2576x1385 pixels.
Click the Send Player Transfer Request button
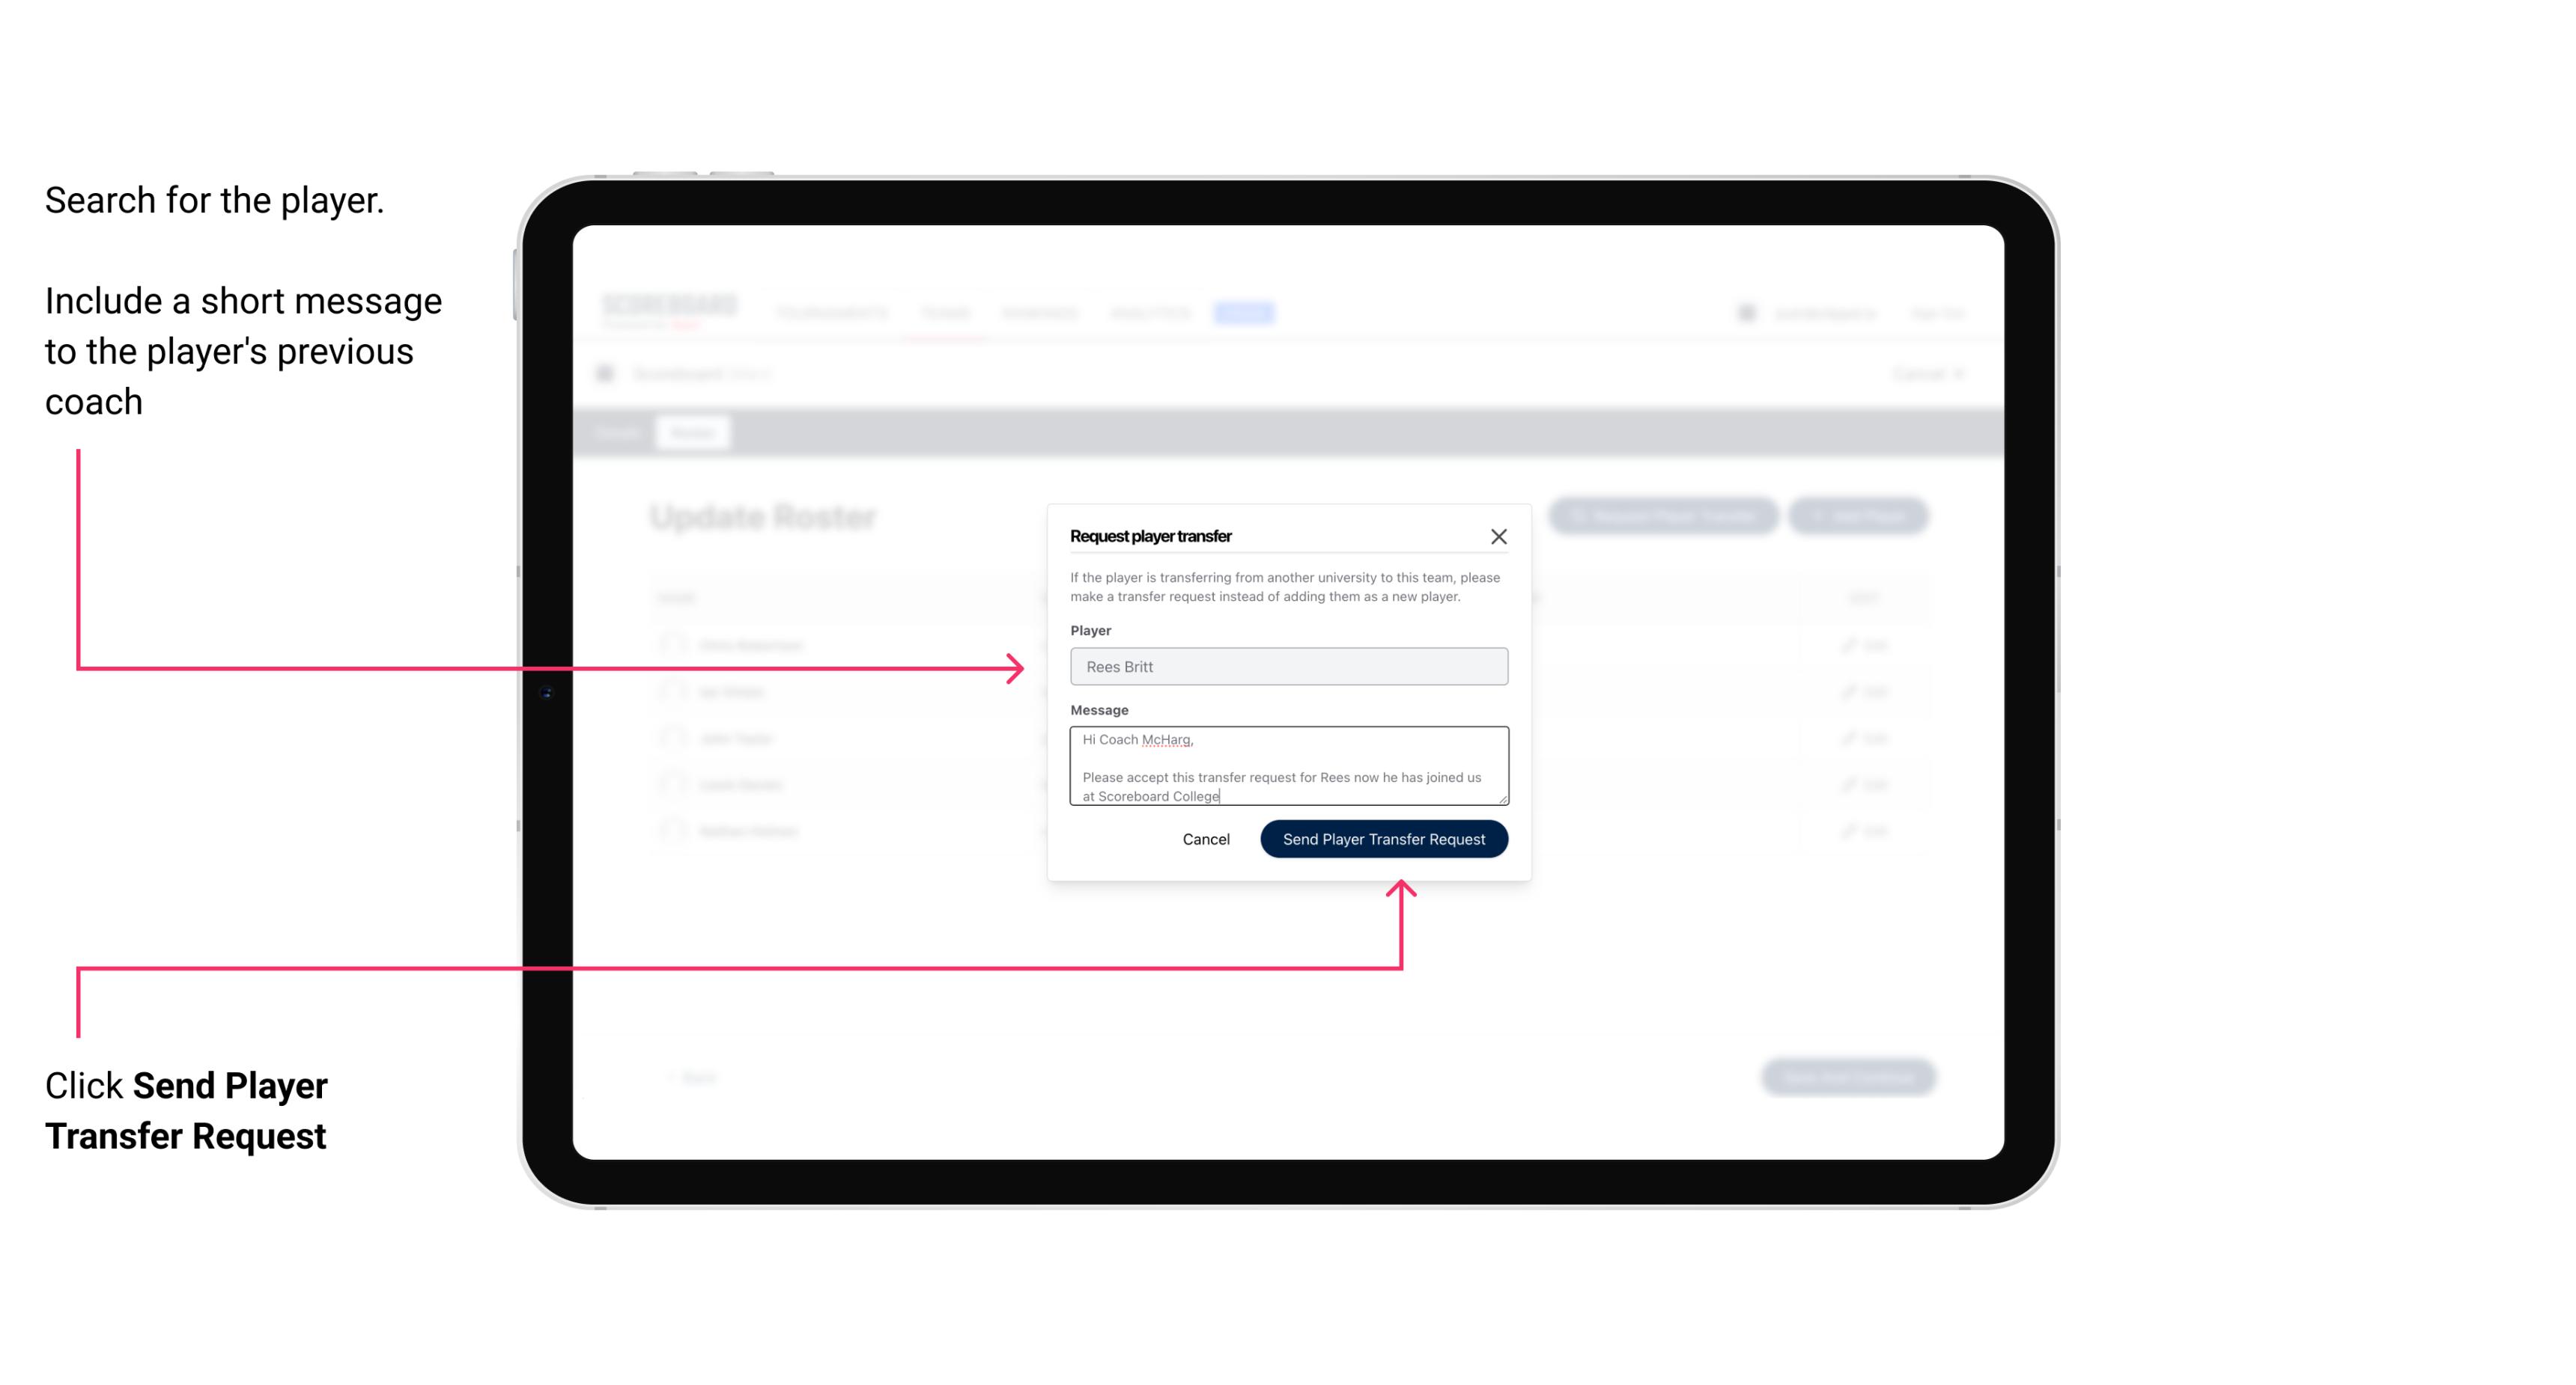tap(1383, 837)
